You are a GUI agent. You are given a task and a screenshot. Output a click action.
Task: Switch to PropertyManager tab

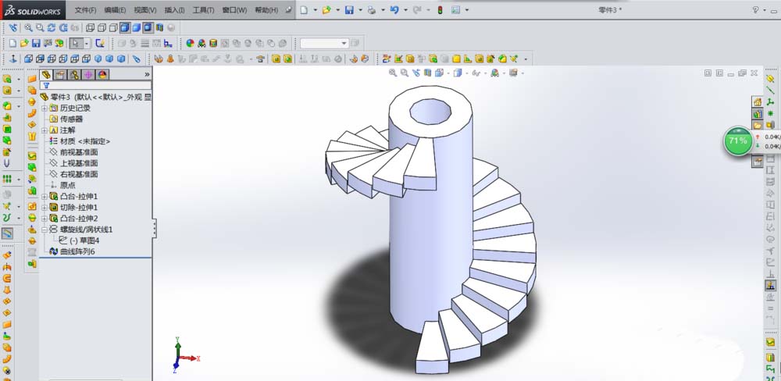click(x=60, y=75)
